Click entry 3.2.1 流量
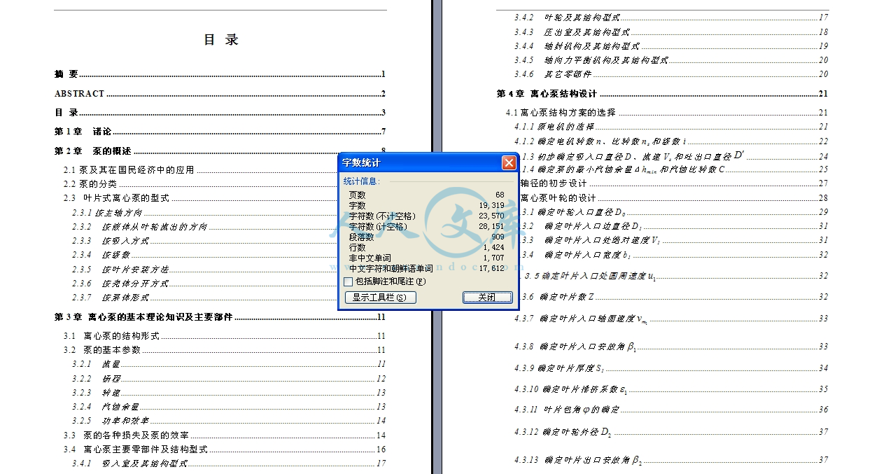 pos(229,364)
